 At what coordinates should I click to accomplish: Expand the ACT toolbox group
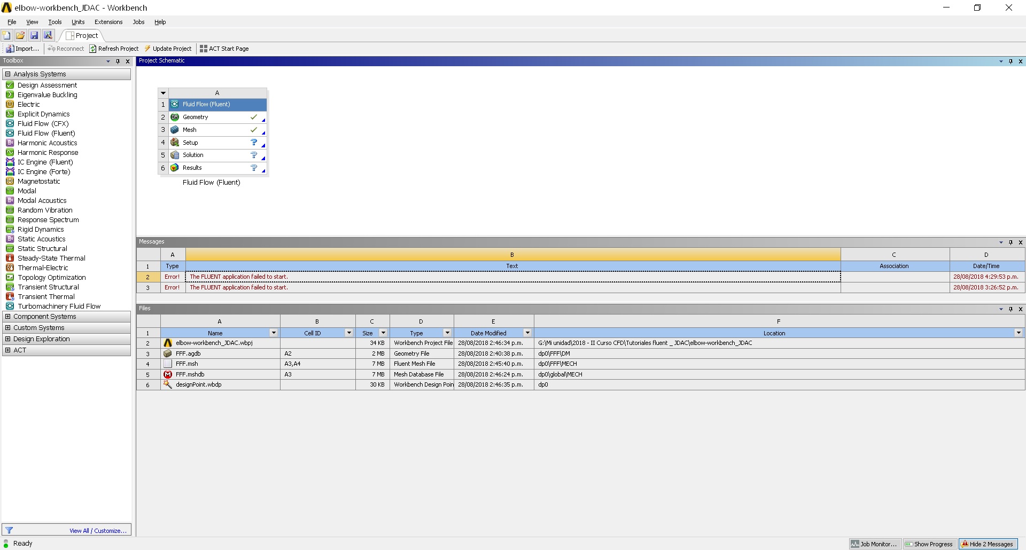[7, 350]
